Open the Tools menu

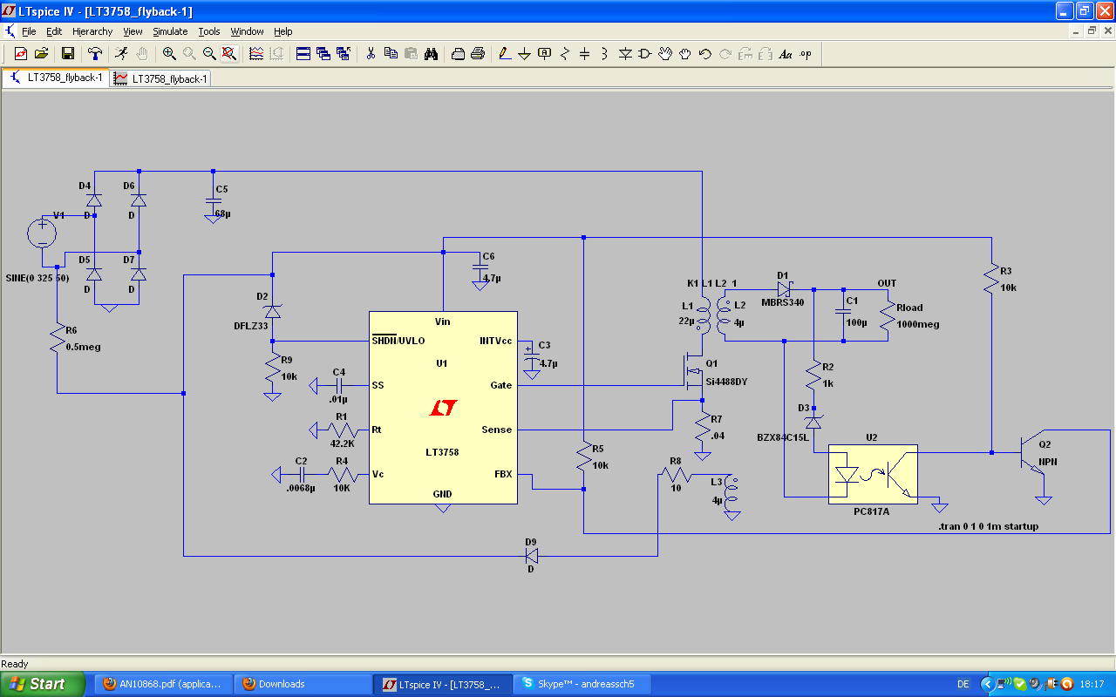(x=209, y=31)
